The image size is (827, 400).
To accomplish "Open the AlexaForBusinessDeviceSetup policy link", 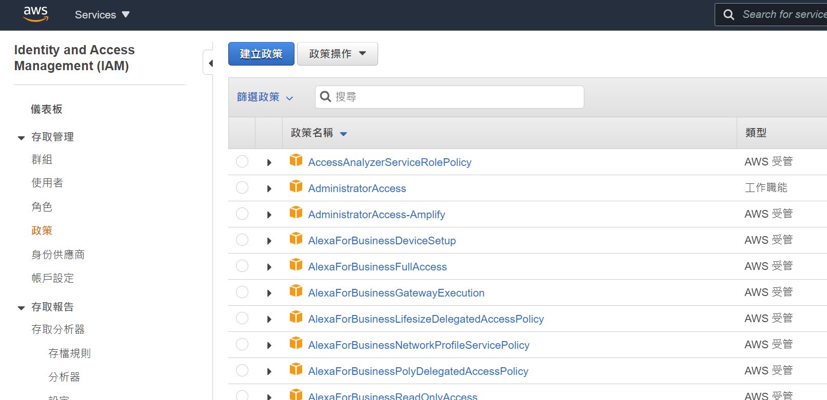I will [x=382, y=241].
